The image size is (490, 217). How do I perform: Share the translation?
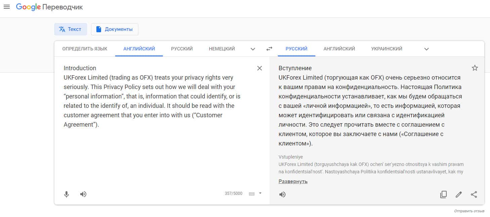coord(474,194)
